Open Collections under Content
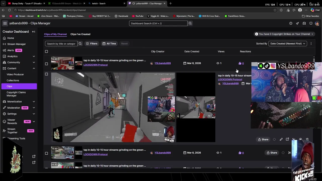The width and height of the screenshot is (322, 181). tap(13, 80)
